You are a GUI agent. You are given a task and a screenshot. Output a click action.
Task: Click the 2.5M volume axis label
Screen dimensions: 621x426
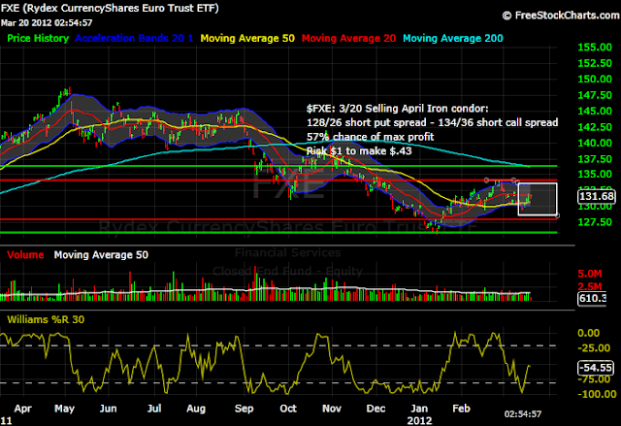(590, 286)
